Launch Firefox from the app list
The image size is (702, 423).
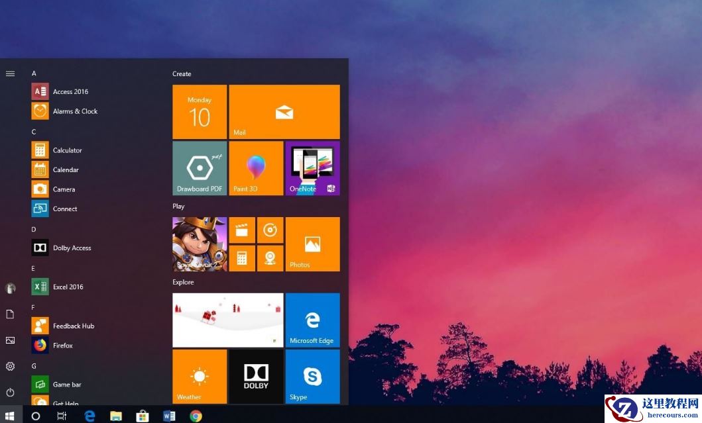pos(63,345)
